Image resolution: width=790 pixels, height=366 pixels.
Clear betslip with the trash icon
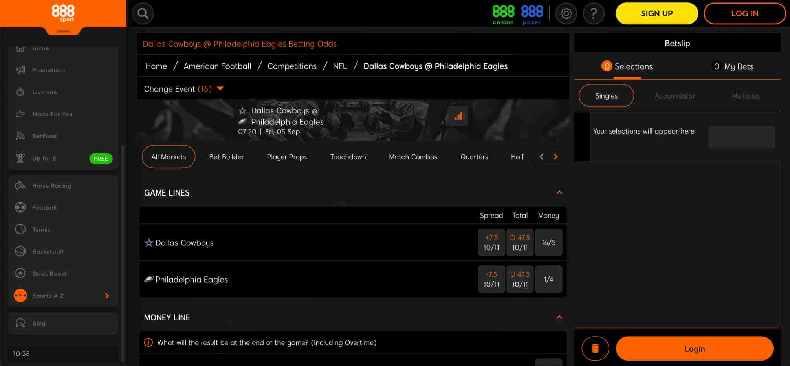(x=595, y=348)
